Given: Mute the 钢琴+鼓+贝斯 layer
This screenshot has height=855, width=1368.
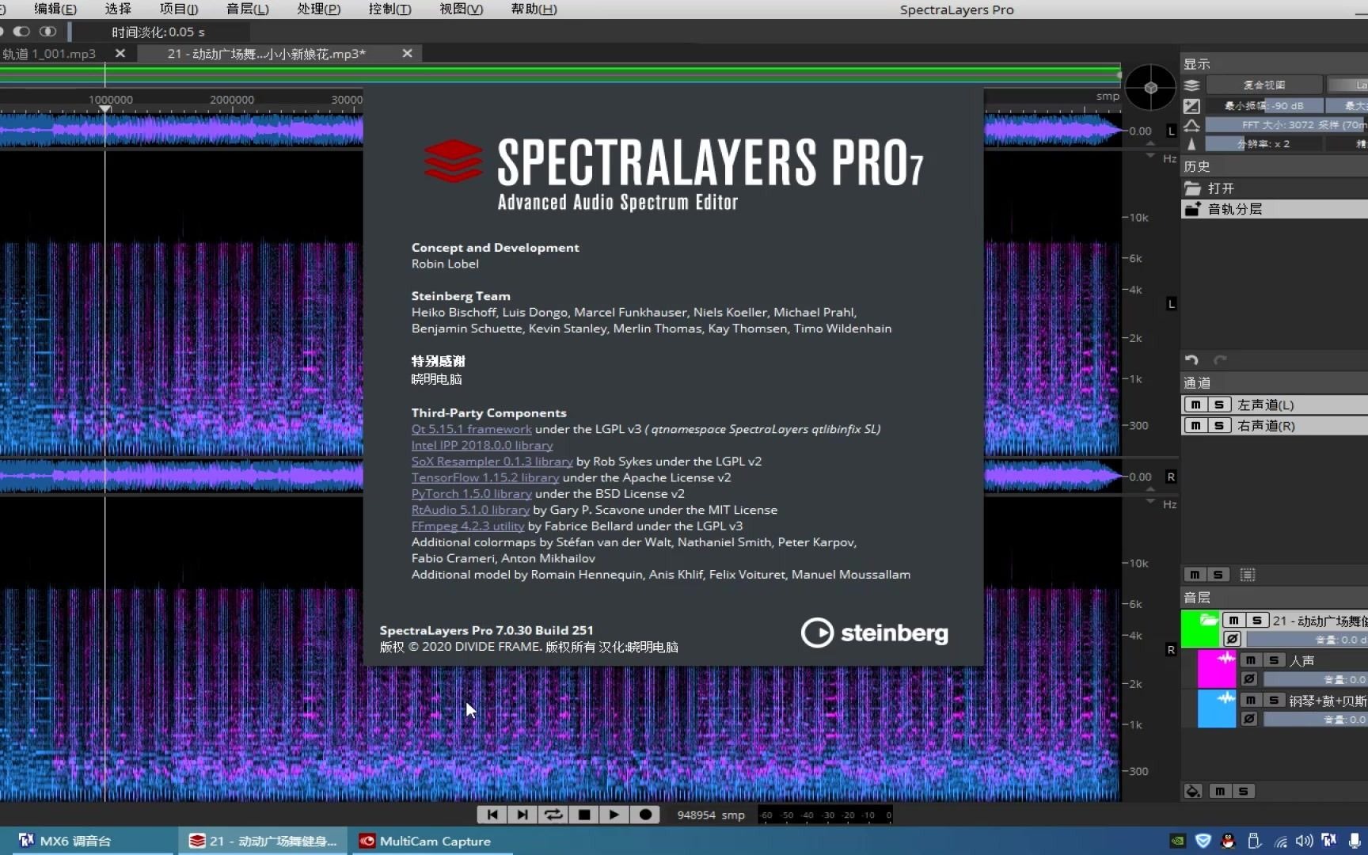Looking at the screenshot, I should (1250, 701).
